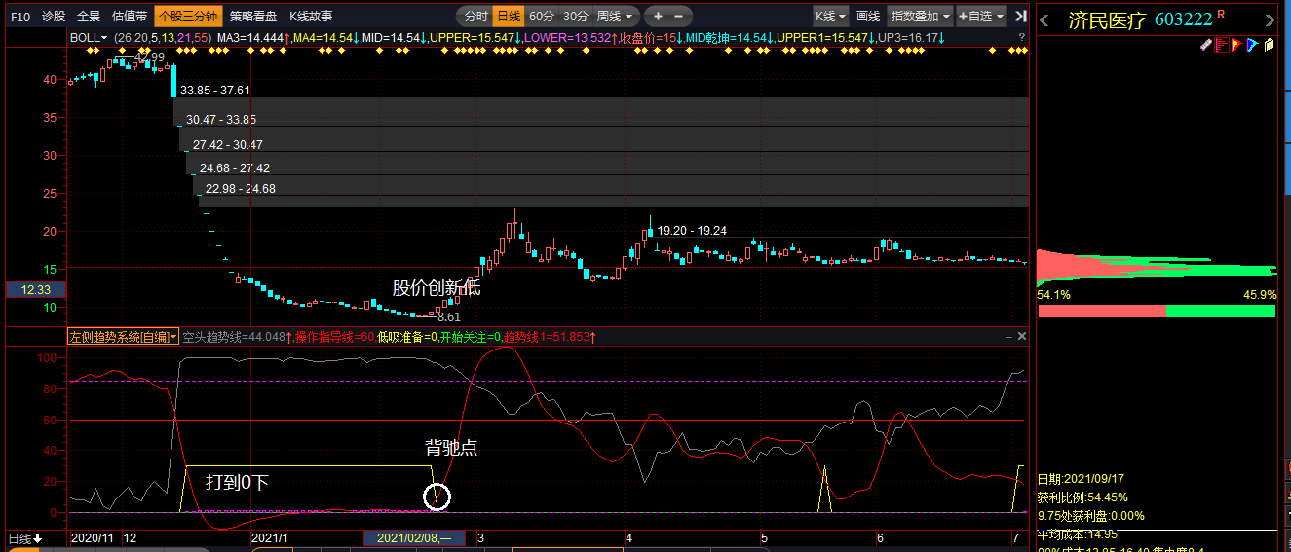Switch to the 全景 tab
1291x552 pixels.
(89, 17)
